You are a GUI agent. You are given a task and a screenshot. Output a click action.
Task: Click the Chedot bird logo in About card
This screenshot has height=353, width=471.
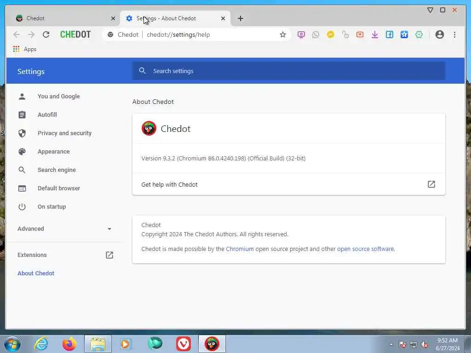pyautogui.click(x=149, y=129)
